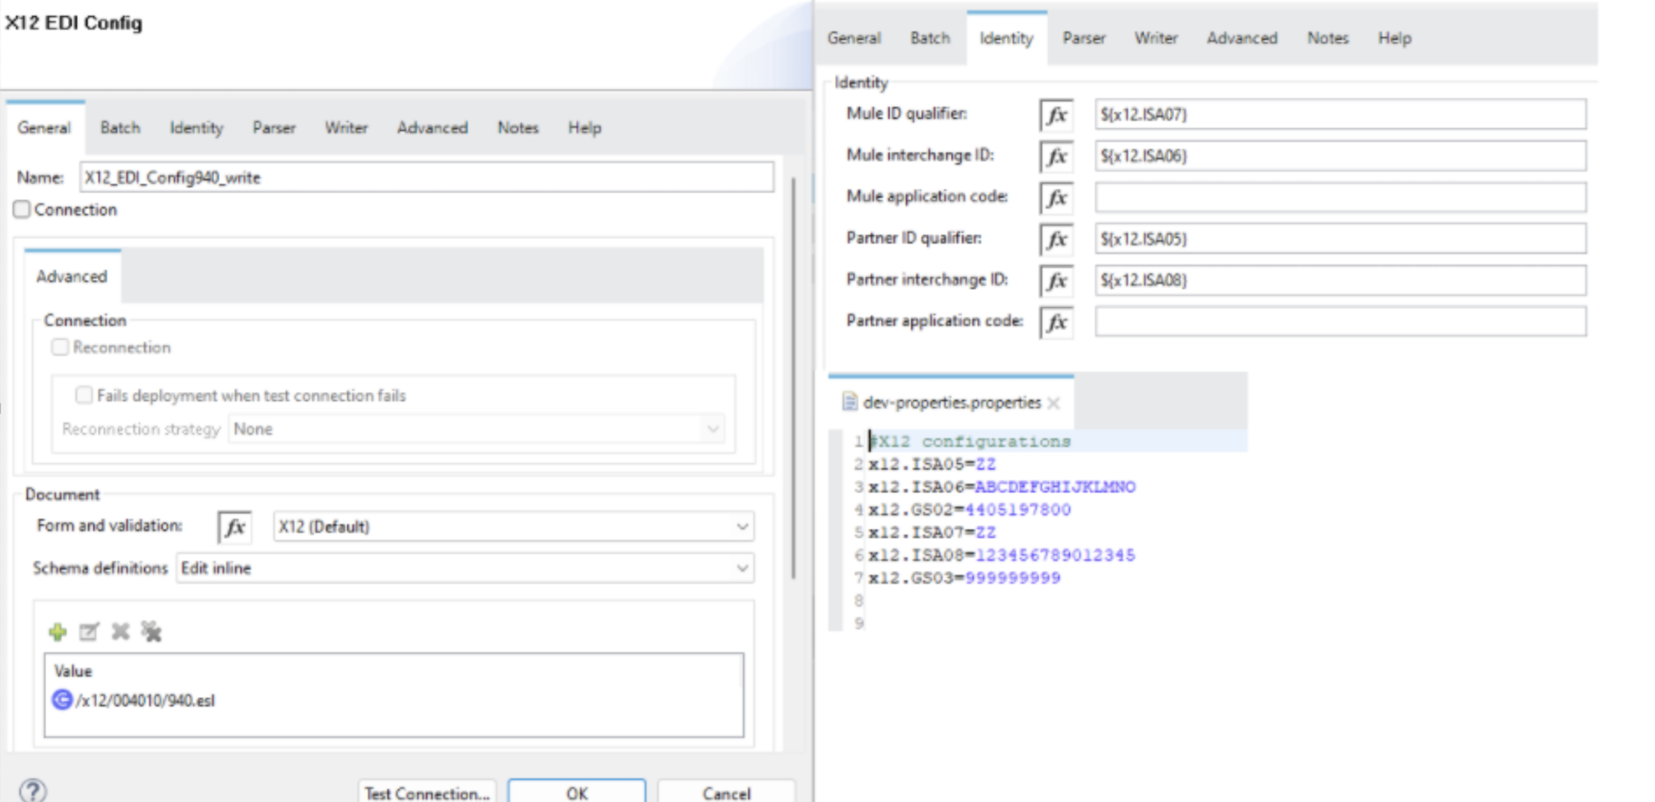Click the x12.ISA06=ABCDEFGHIJKLMNO line

(x=1002, y=487)
